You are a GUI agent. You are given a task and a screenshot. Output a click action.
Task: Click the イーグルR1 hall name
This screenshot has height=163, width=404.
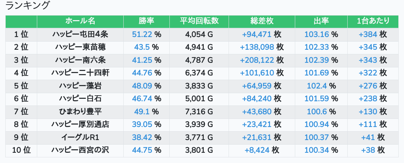[x=80, y=138]
